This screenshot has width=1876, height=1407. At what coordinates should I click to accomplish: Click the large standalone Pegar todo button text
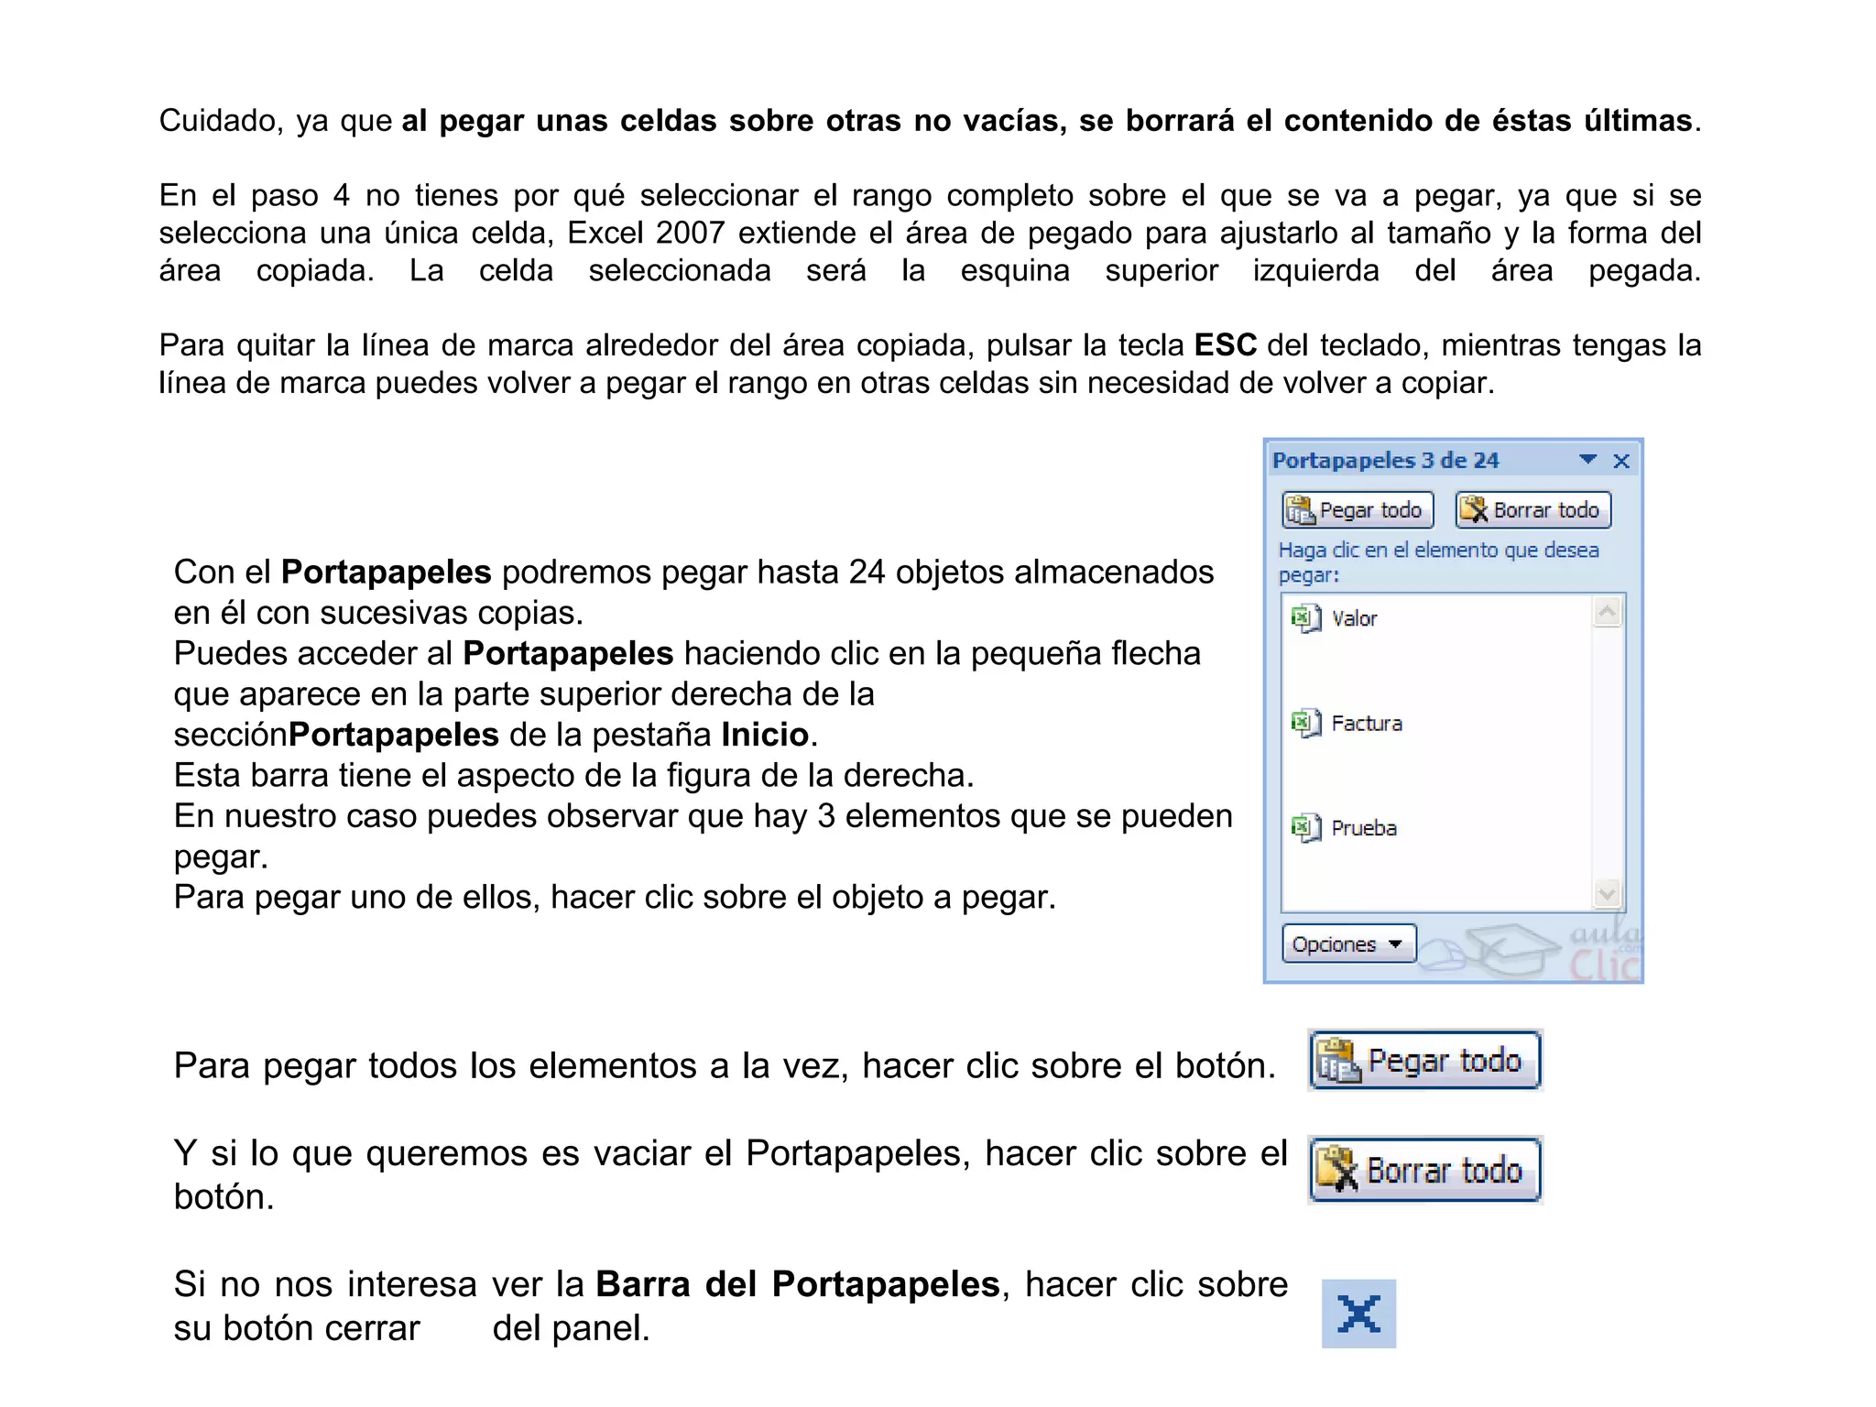(1444, 1061)
